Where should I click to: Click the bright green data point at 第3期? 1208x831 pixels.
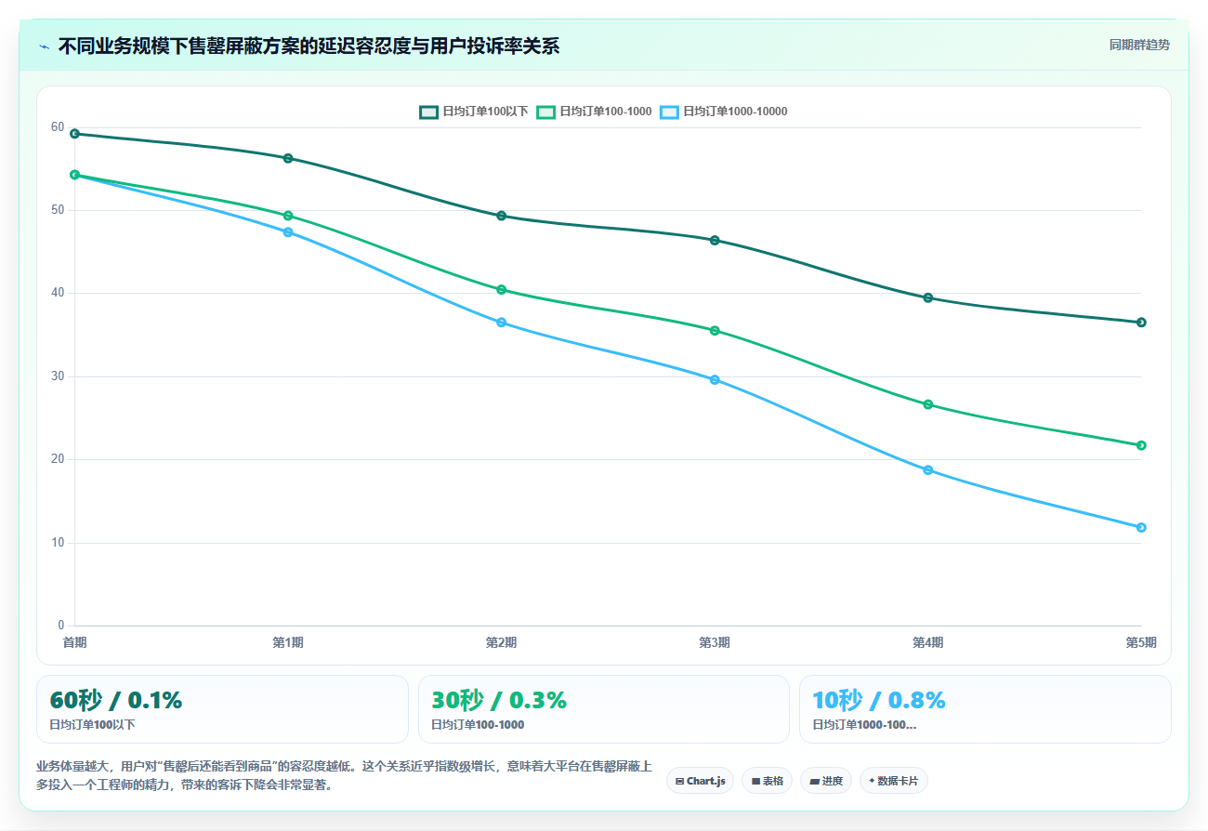(715, 331)
